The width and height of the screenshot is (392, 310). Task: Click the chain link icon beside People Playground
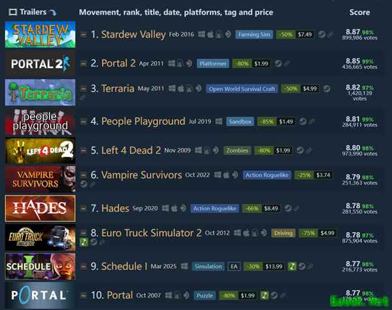[x=312, y=122]
